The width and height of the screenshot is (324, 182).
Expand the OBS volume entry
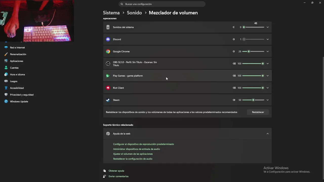[x=268, y=64]
